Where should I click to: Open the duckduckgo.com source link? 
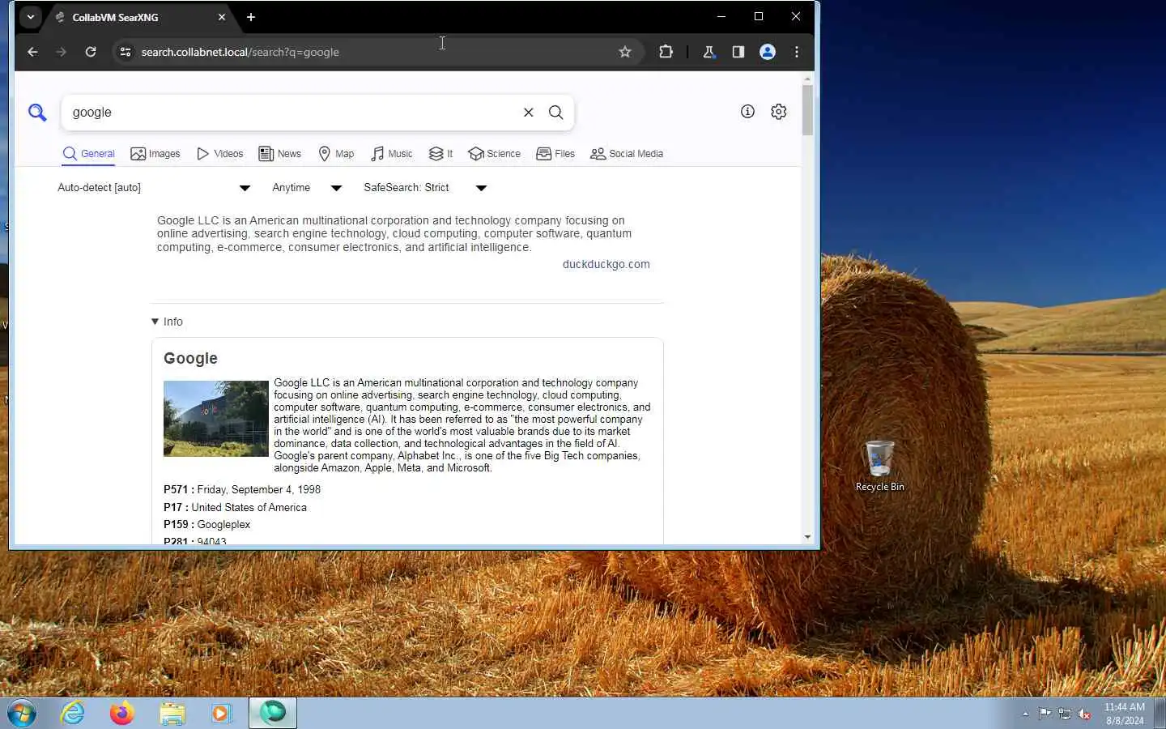pos(606,264)
